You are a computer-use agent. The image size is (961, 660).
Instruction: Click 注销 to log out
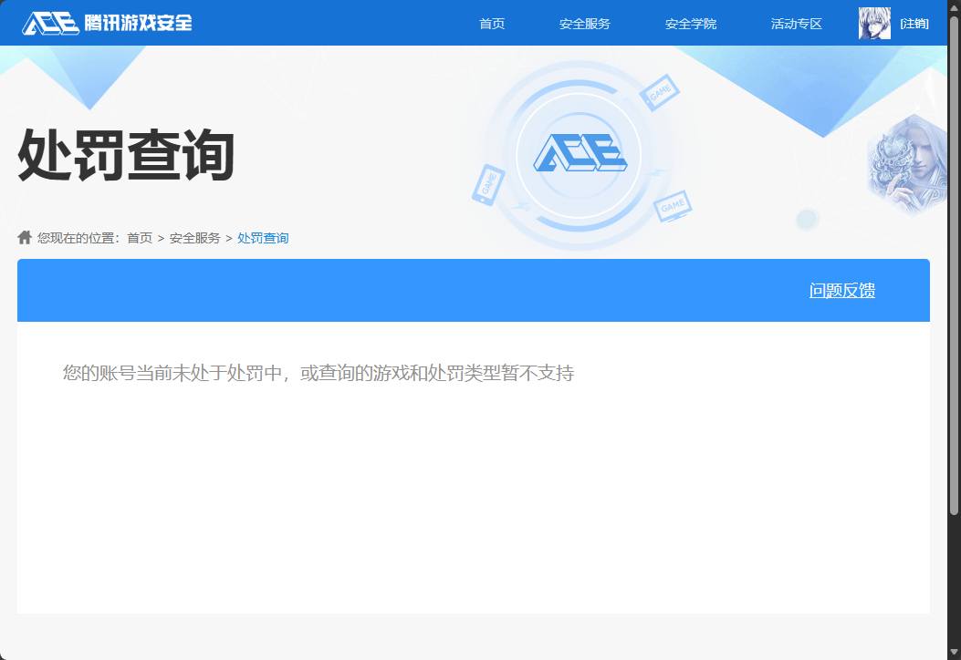(x=914, y=22)
